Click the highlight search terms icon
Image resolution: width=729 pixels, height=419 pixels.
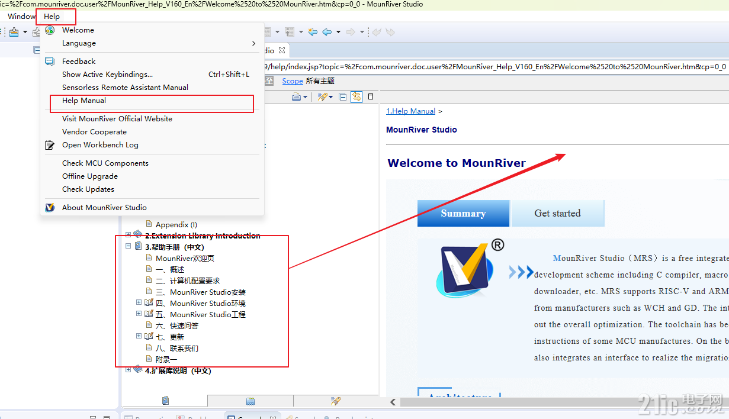pyautogui.click(x=322, y=97)
